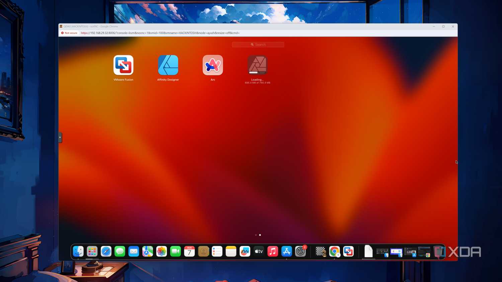Image resolution: width=502 pixels, height=282 pixels.
Task: Open Music from the Dock
Action: (x=273, y=251)
